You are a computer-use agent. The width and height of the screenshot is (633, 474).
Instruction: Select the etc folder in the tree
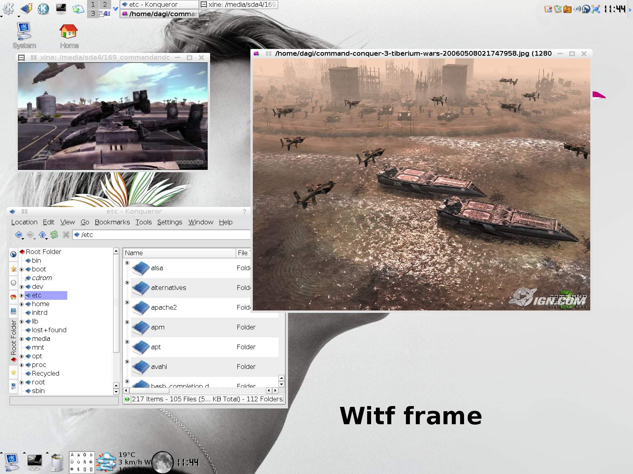[46, 295]
